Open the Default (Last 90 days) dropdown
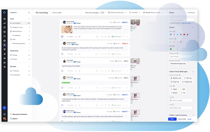The width and height of the screenshot is (210, 132). click(x=117, y=13)
